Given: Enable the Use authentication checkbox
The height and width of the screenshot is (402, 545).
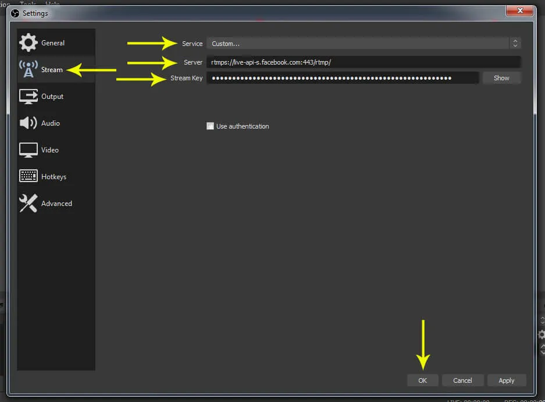Looking at the screenshot, I should pyautogui.click(x=211, y=126).
